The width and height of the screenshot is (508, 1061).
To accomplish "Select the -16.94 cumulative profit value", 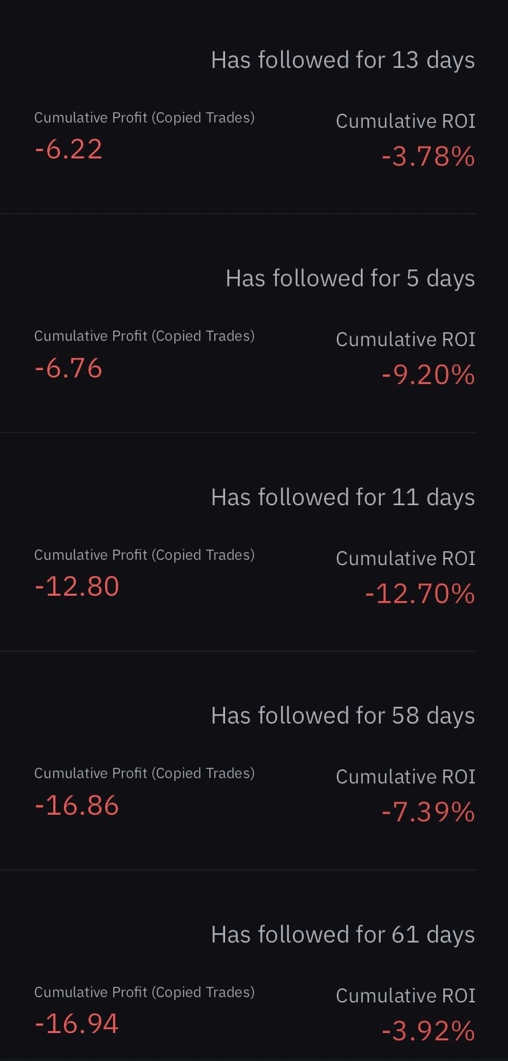I will pos(77,1024).
